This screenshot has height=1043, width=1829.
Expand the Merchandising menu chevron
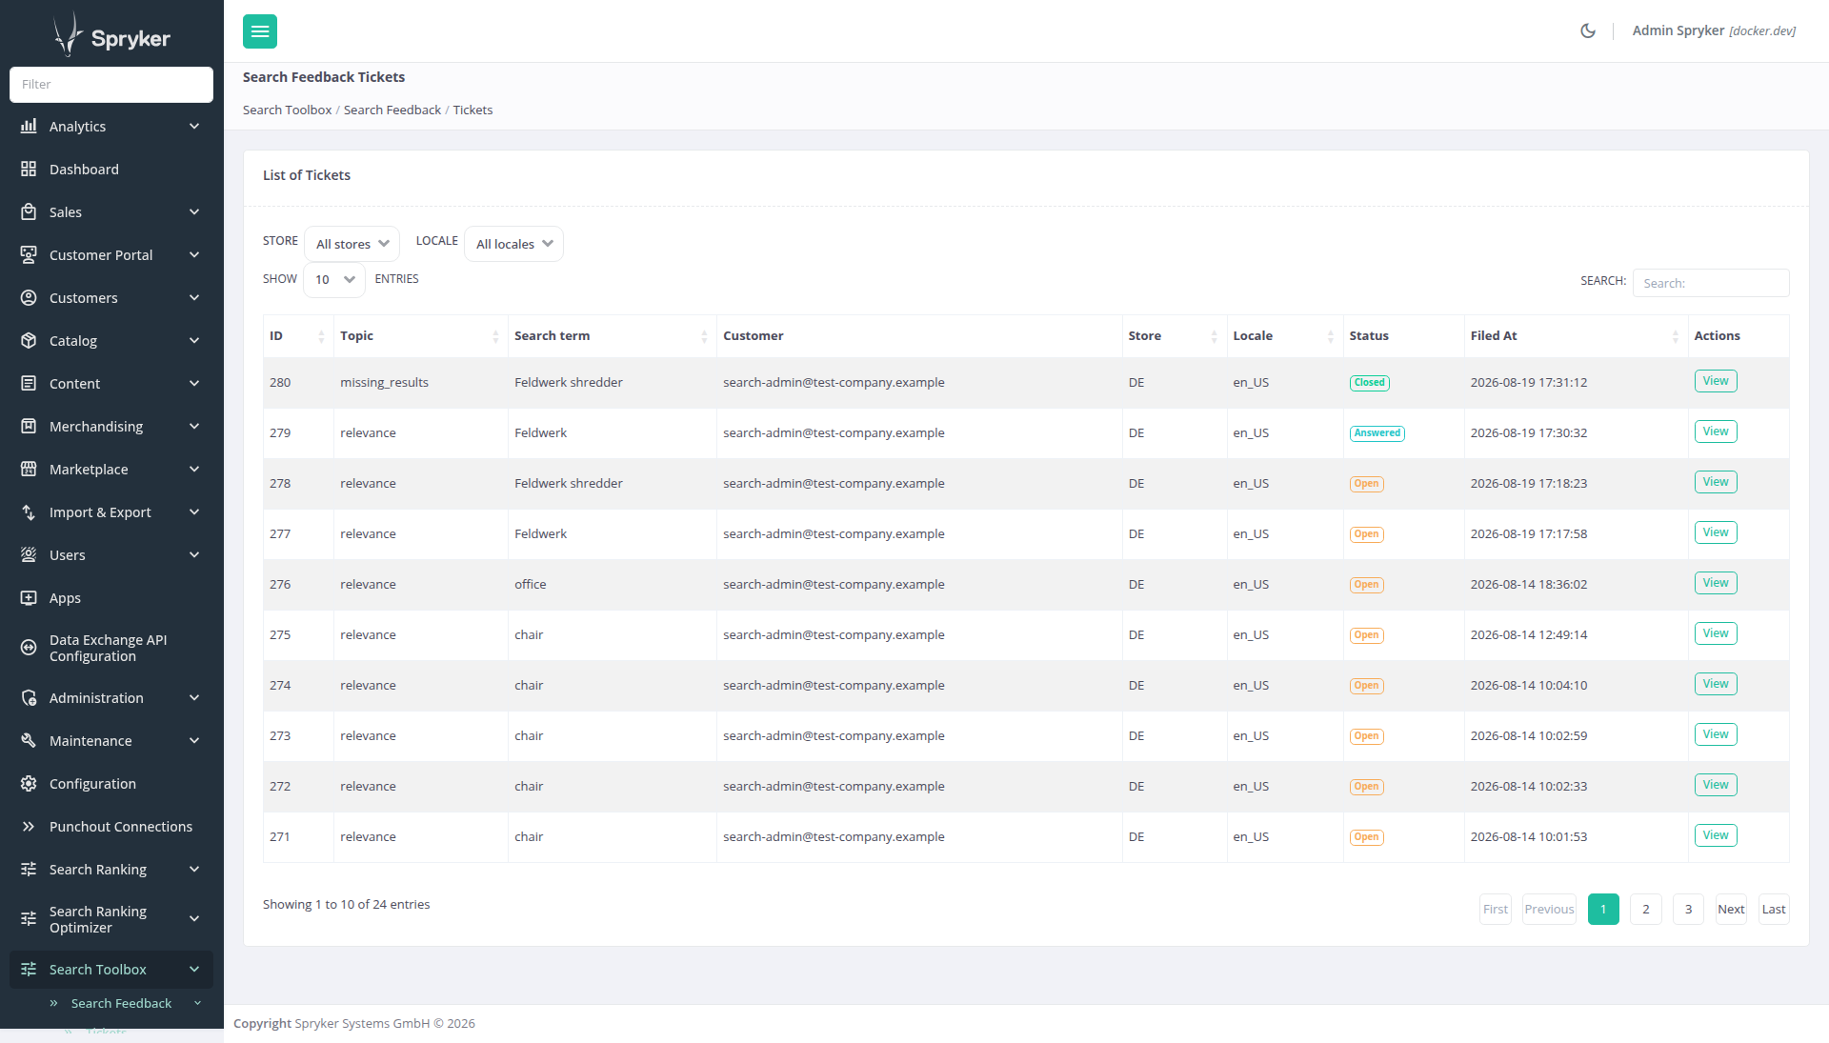tap(194, 426)
